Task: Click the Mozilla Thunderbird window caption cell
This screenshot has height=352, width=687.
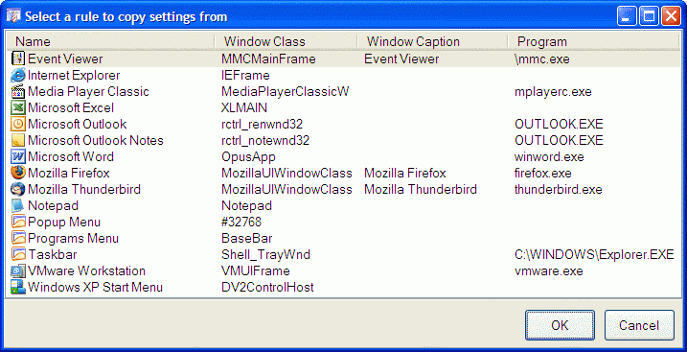Action: tap(421, 189)
